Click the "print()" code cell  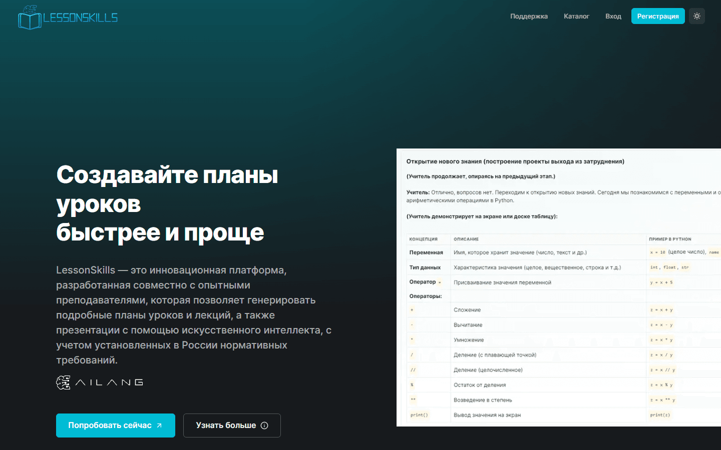[419, 415]
